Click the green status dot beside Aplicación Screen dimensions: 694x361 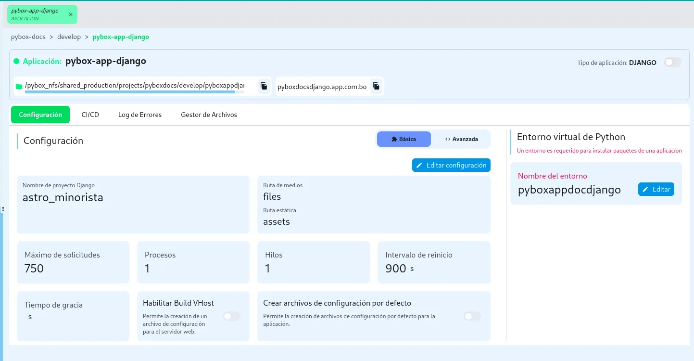pyautogui.click(x=16, y=62)
